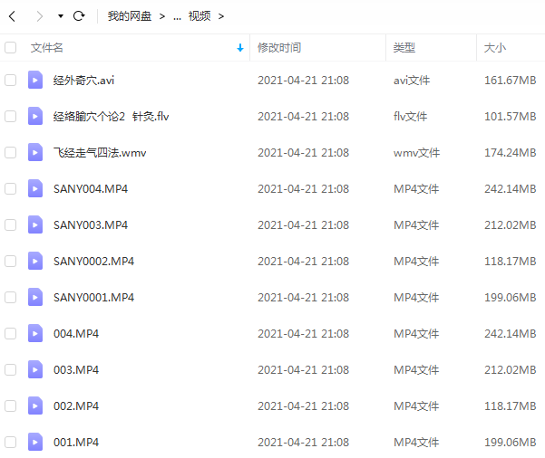
Task: Click the size 101.57MB
Action: [511, 116]
